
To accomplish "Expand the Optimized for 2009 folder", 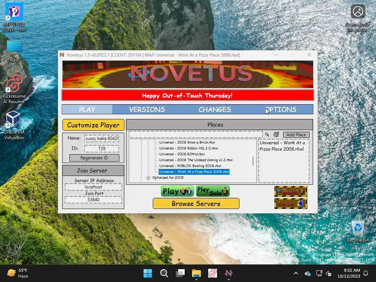I will (148, 178).
